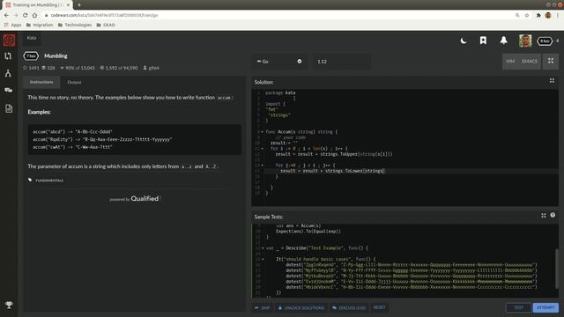Open the Go language dropdown

click(x=279, y=62)
